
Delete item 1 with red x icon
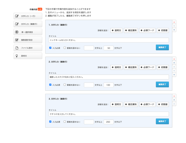click(174, 22)
